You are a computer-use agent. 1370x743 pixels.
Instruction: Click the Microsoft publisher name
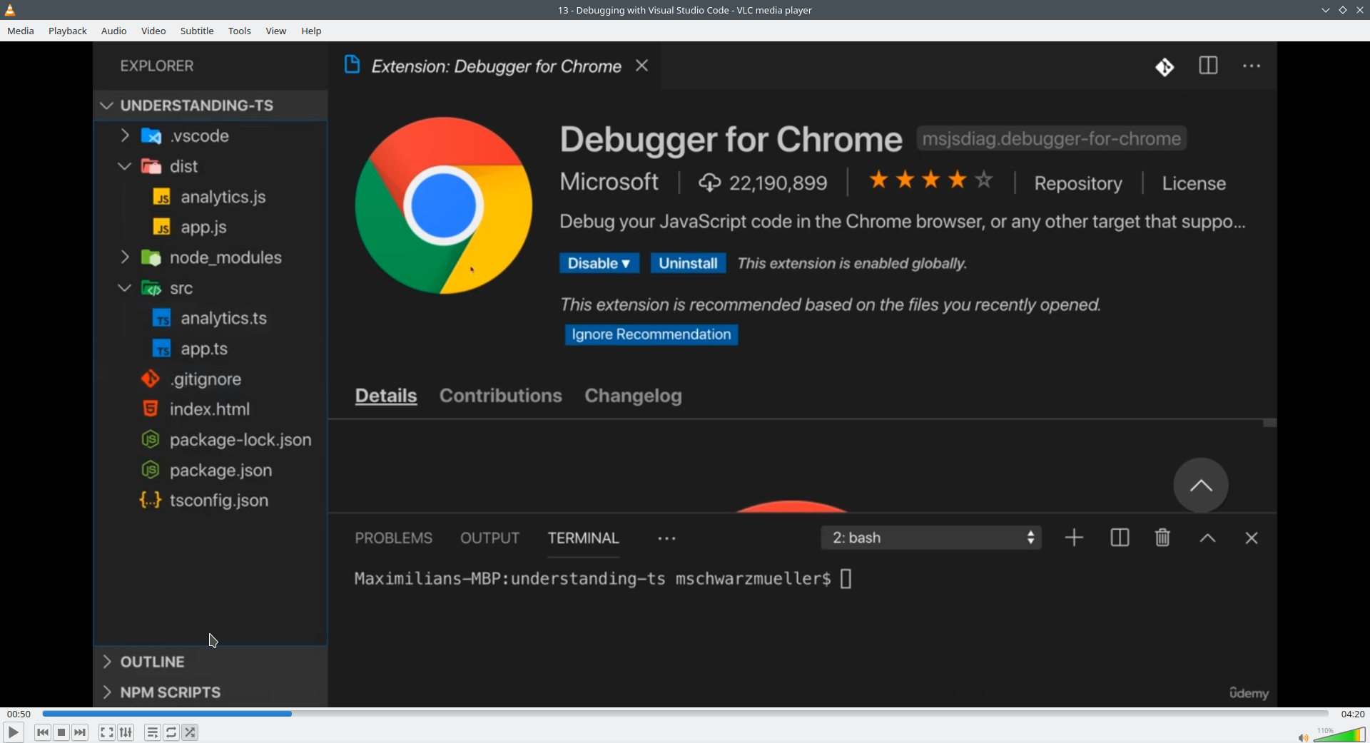[609, 182]
